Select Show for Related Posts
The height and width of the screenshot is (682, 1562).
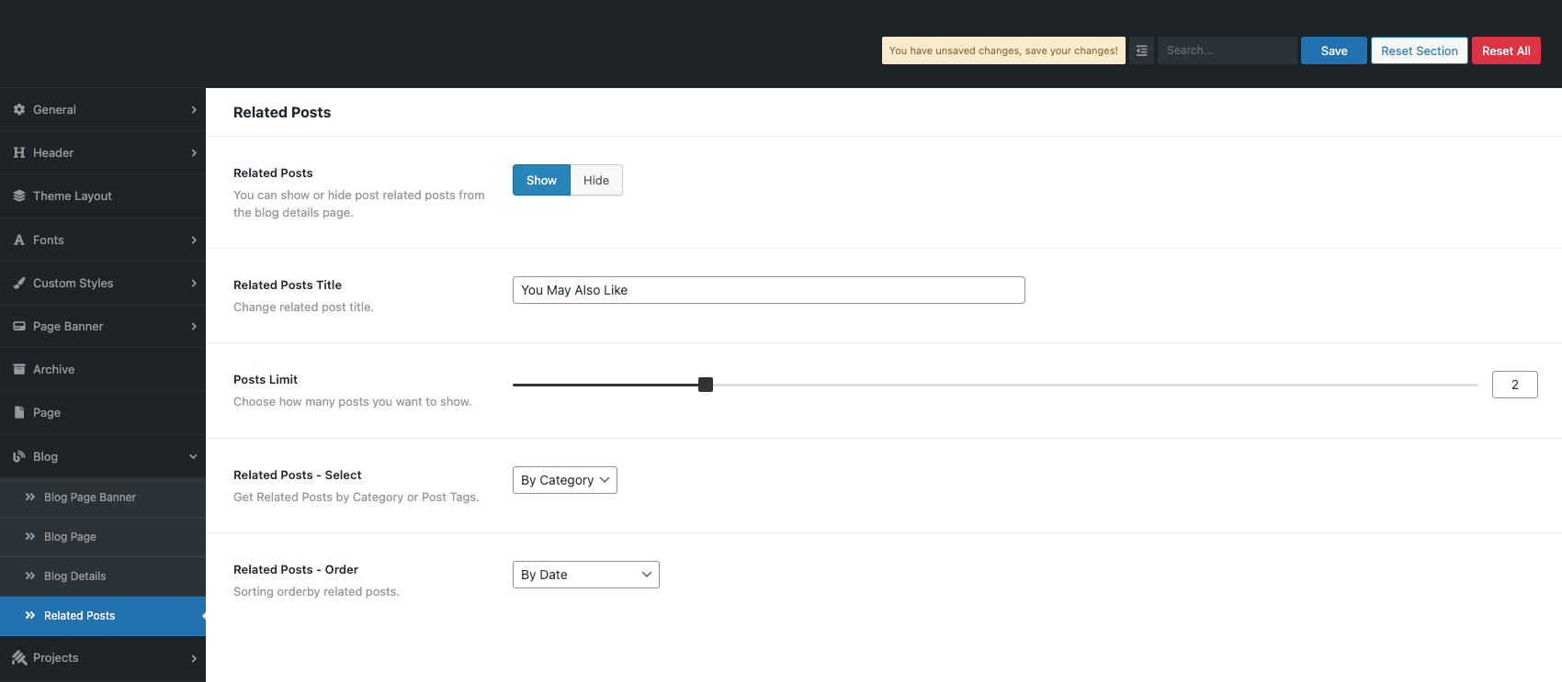[541, 180]
